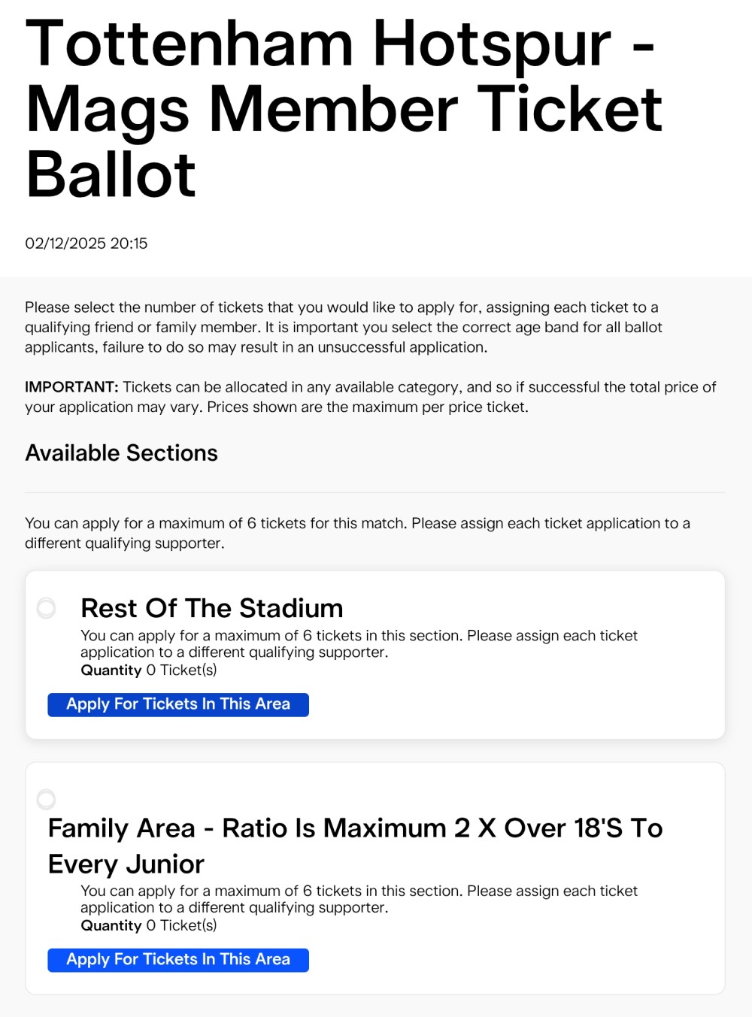Viewport: 752px width, 1017px height.
Task: Click the match date 02/12/2025 20:15
Action: (86, 244)
